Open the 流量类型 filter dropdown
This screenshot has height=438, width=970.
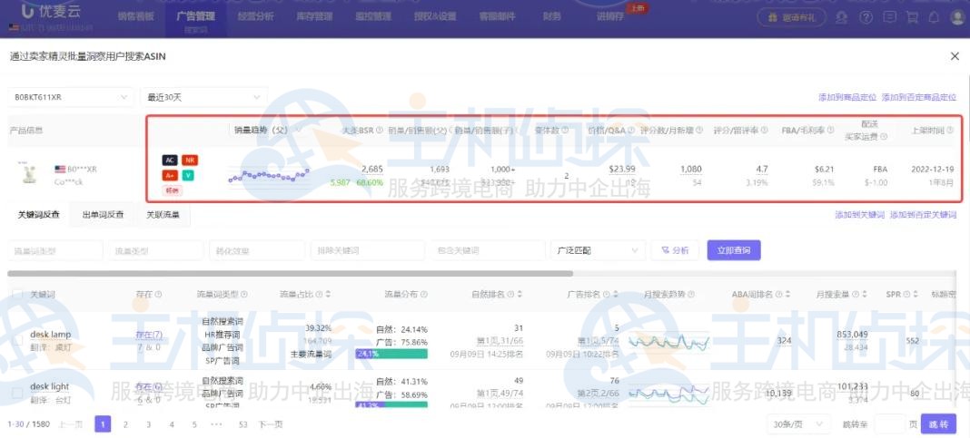click(x=155, y=250)
